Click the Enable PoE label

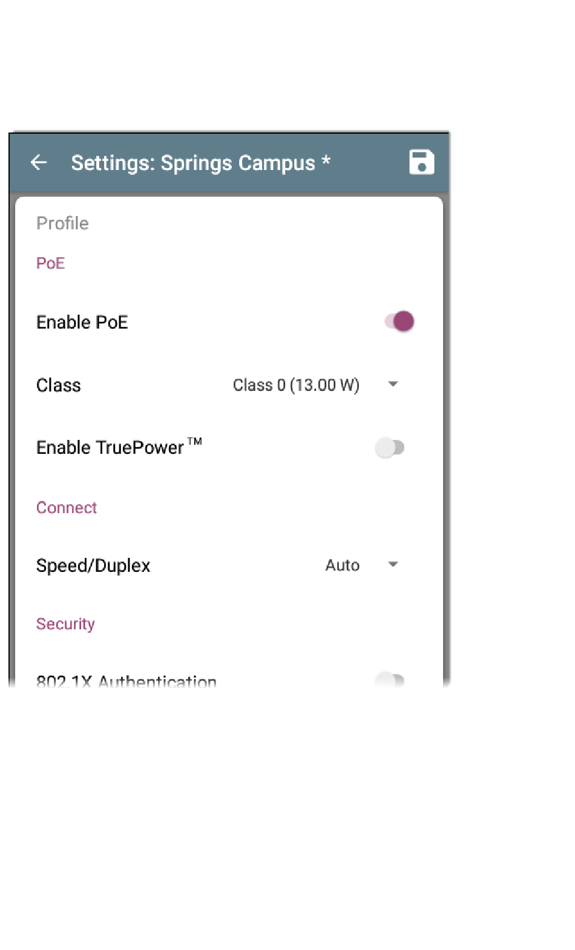(x=82, y=322)
